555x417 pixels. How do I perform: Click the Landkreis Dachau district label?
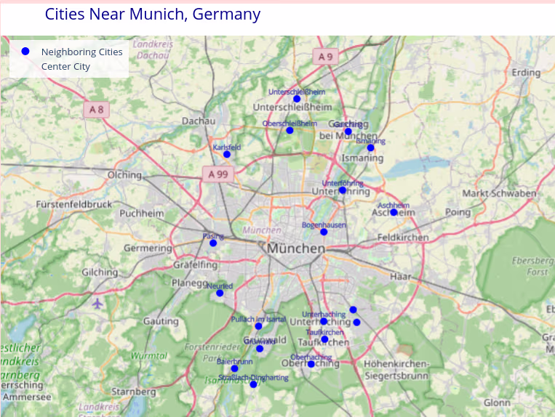(153, 49)
